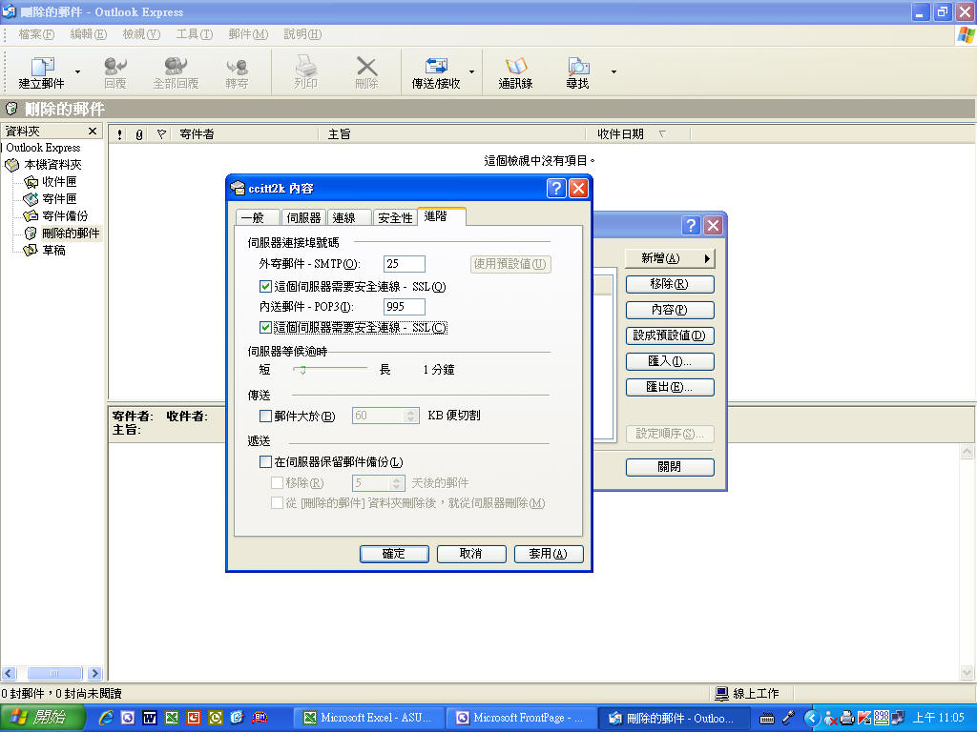Open the dropdown arrow beside 建立郵件
Viewport: 977px width, 732px height.
pyautogui.click(x=77, y=71)
